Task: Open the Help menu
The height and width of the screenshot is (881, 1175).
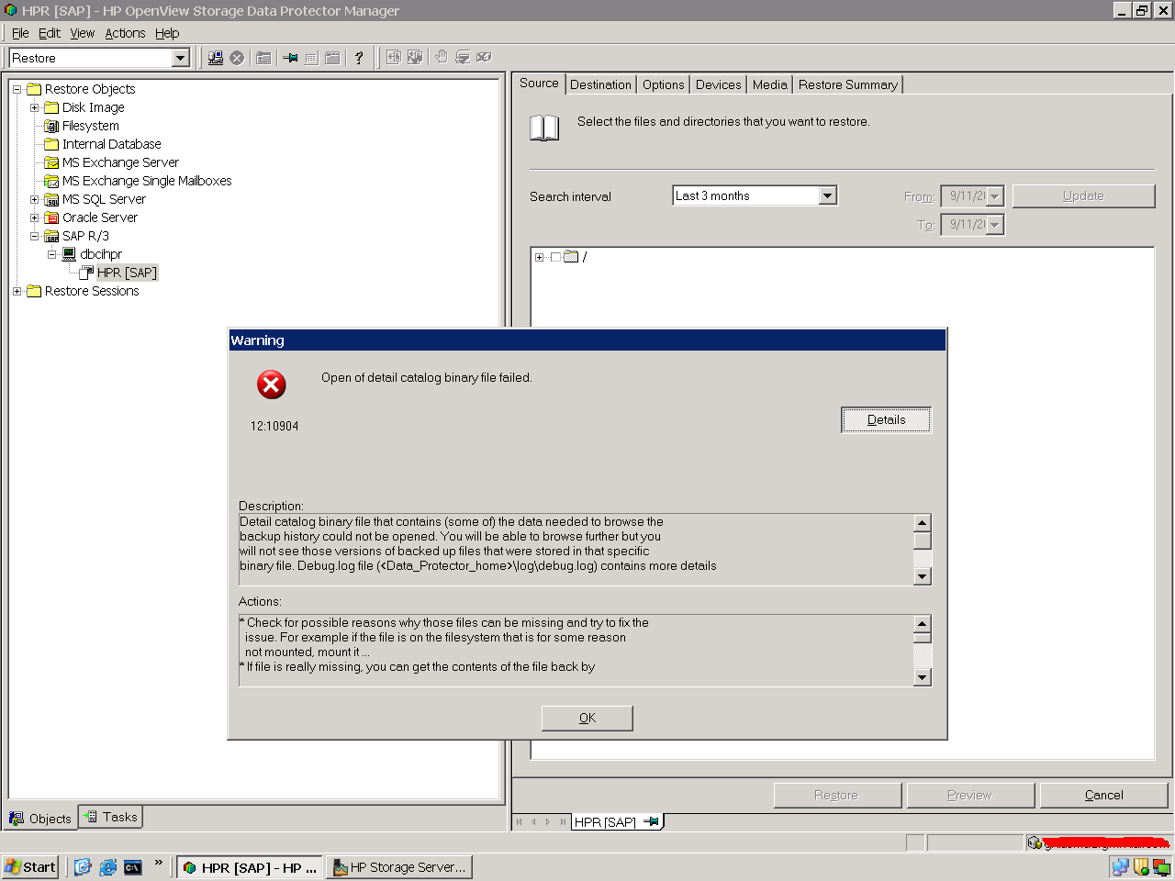Action: tap(167, 33)
